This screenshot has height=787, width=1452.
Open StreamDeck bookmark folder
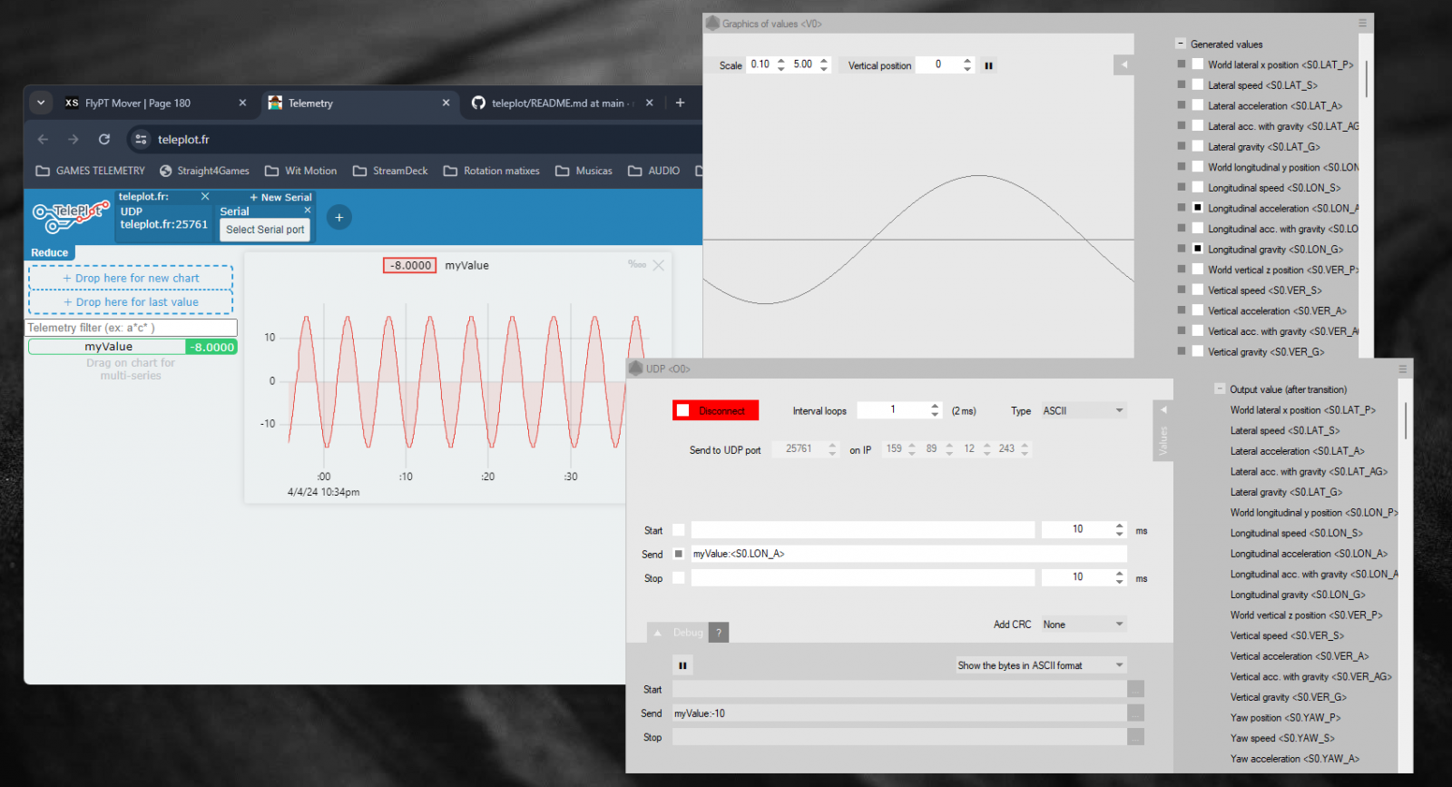click(390, 171)
